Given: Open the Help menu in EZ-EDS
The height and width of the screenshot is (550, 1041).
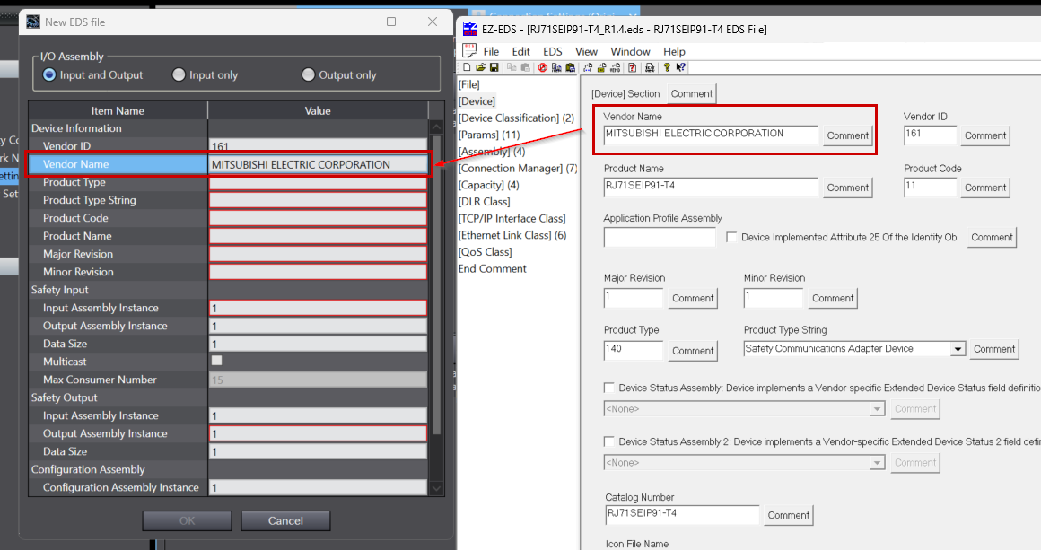Looking at the screenshot, I should coord(674,51).
